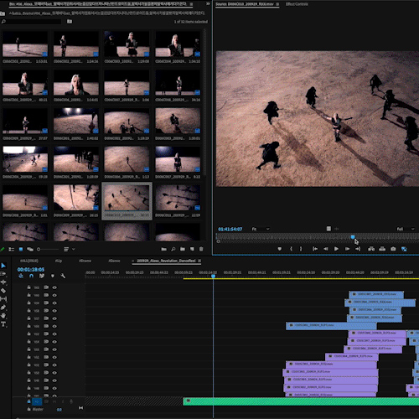Click the thumbnail size zoom slider

[48, 249]
